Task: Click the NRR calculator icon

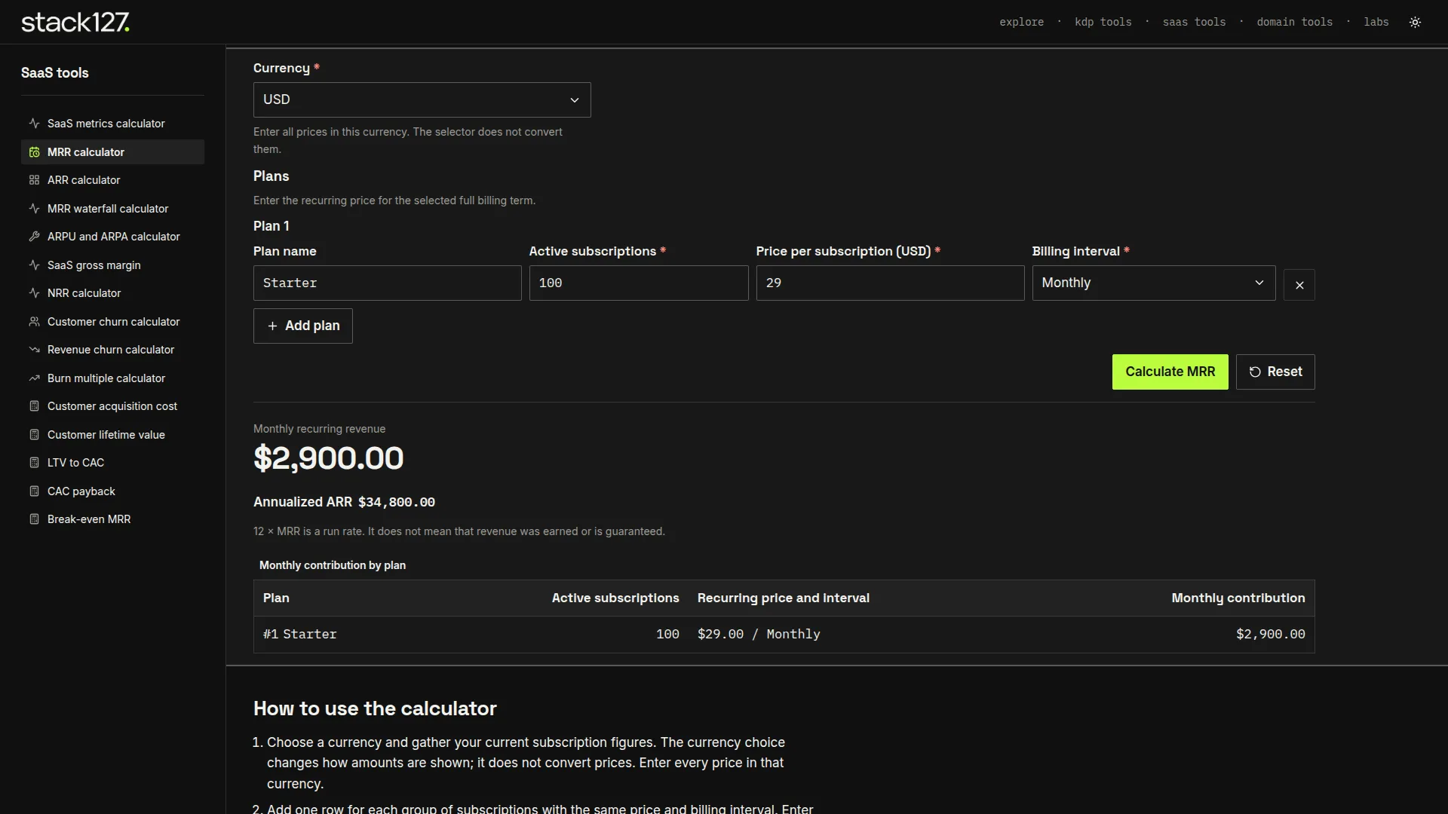Action: pyautogui.click(x=34, y=293)
